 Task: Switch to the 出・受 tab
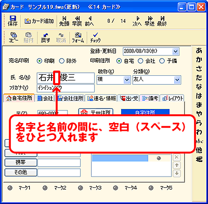click(129, 99)
